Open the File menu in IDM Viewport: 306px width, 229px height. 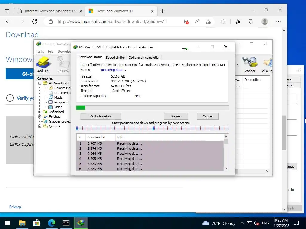51,52
